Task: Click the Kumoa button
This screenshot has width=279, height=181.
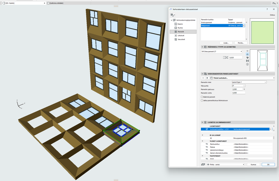Action: (253, 165)
